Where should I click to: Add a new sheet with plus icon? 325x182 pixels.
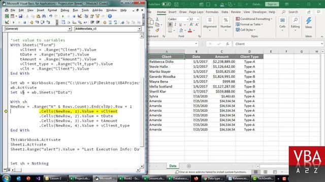point(189,166)
